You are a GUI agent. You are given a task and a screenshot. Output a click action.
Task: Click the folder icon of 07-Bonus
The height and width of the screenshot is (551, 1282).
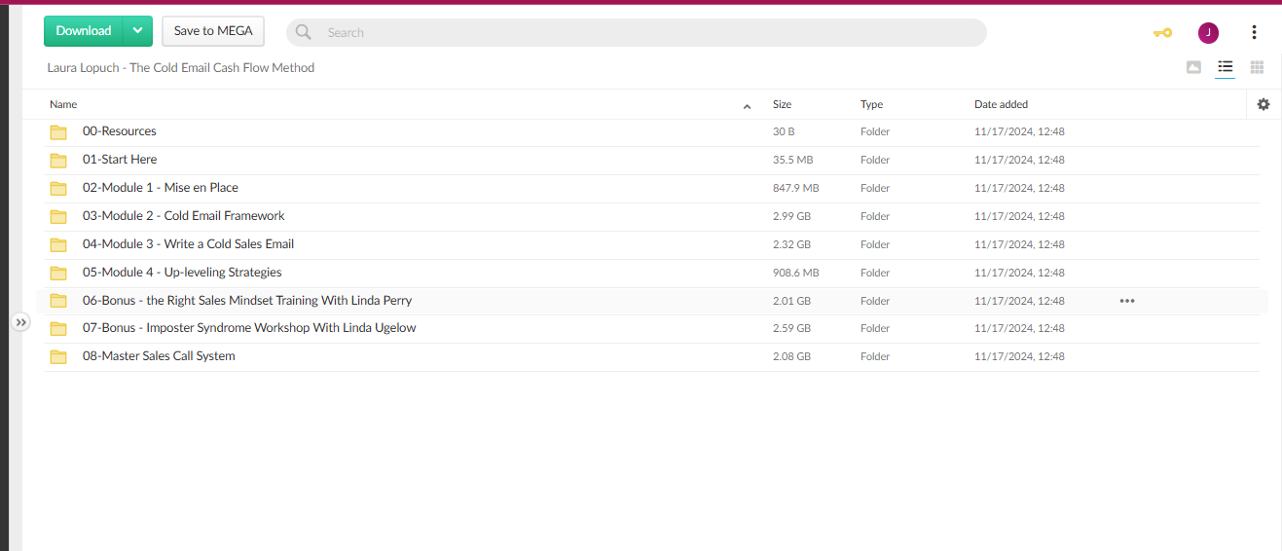[58, 329]
